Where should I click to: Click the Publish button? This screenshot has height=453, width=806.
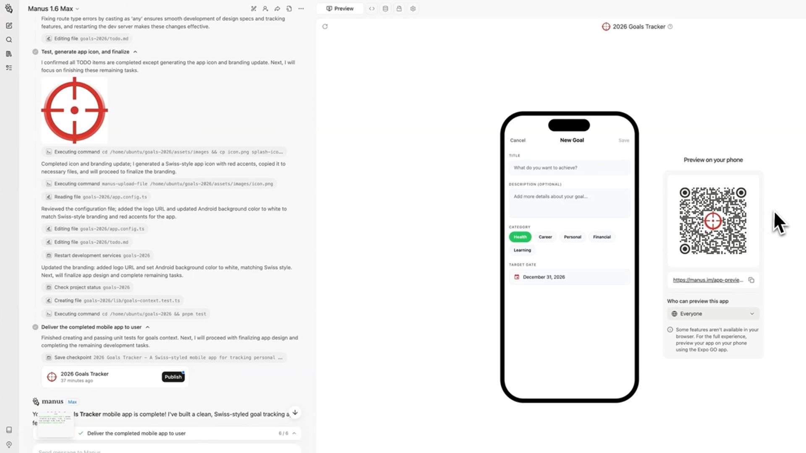pos(173,377)
